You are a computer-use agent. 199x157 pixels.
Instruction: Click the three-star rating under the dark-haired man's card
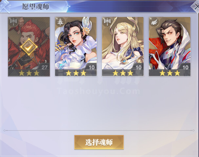pos(170,73)
